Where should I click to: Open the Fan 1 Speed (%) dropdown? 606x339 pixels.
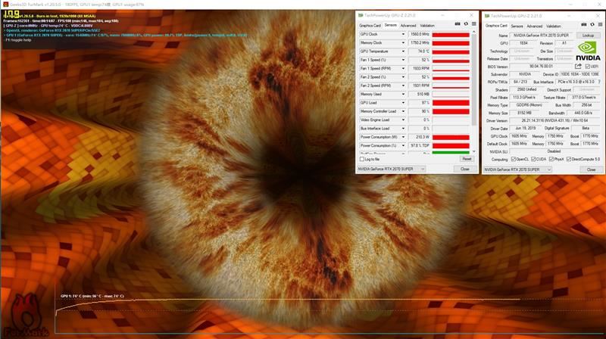403,60
